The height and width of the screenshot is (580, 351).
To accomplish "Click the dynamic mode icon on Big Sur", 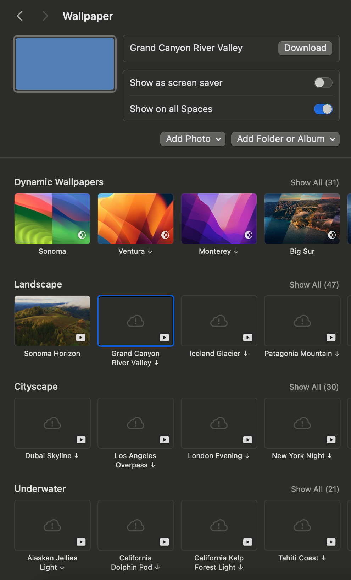I will click(332, 235).
